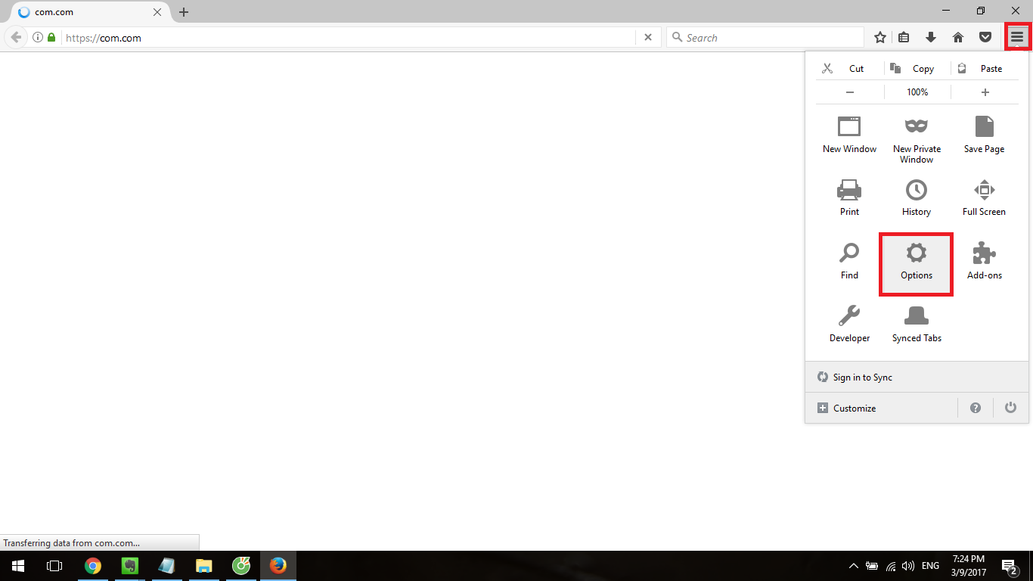This screenshot has width=1033, height=581.
Task: Enter Full Screen mode
Action: coord(984,198)
